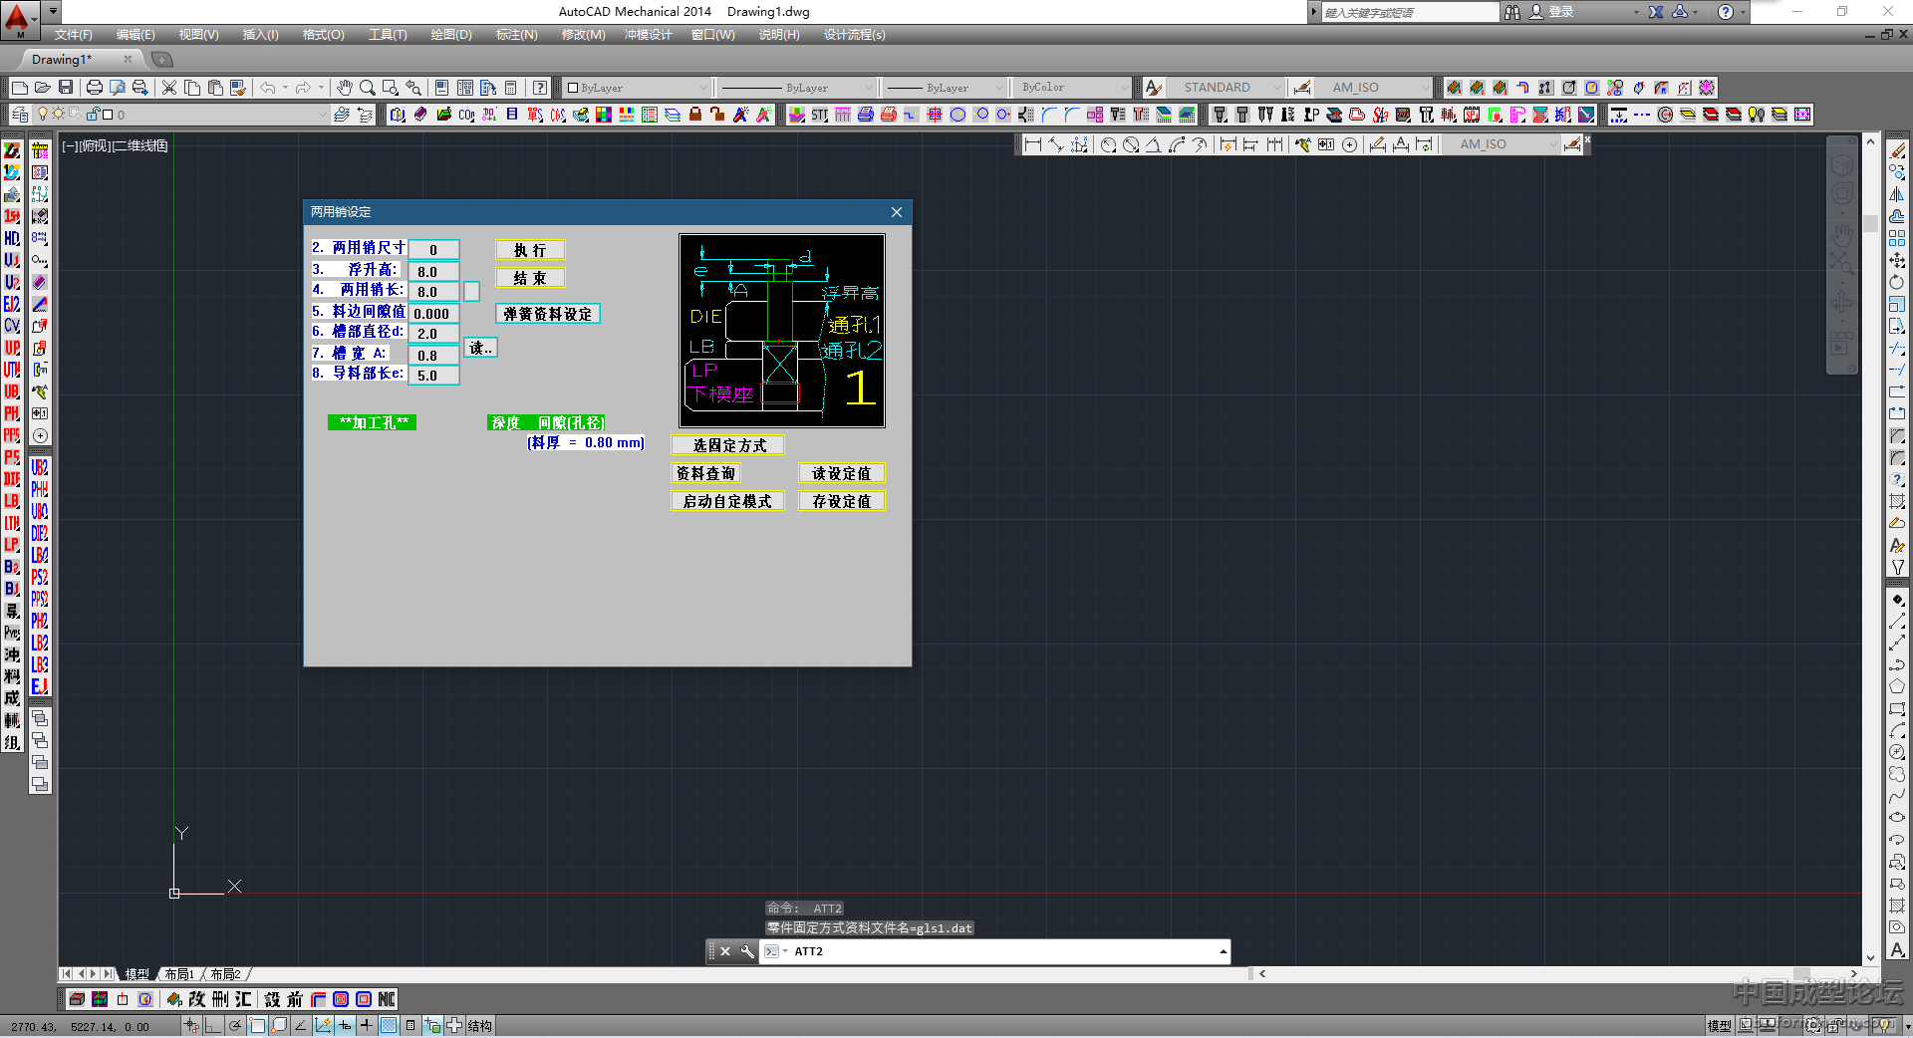The width and height of the screenshot is (1913, 1038).
Task: Select the Pan hand tool
Action: coord(345,88)
